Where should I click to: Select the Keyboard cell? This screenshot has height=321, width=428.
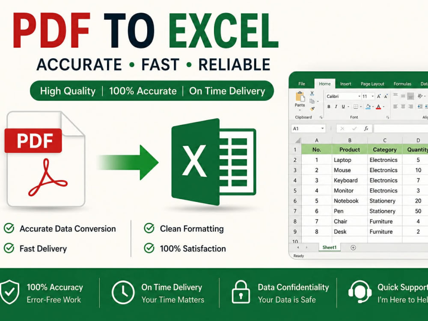(x=350, y=181)
